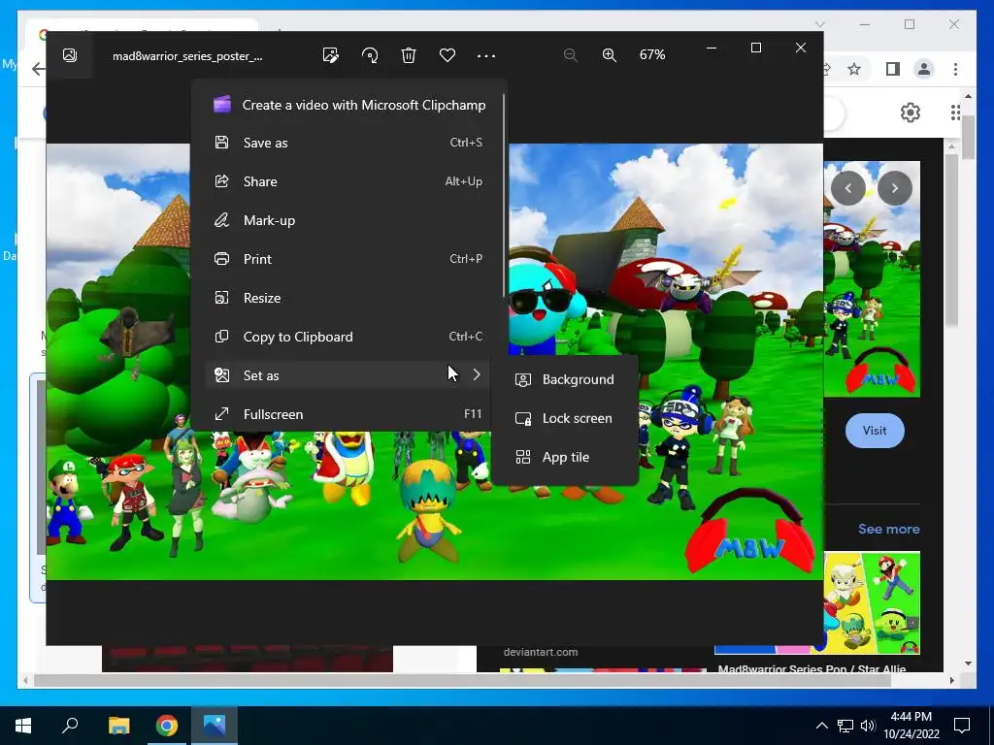
Task: Open the notification center icon
Action: pos(962,726)
